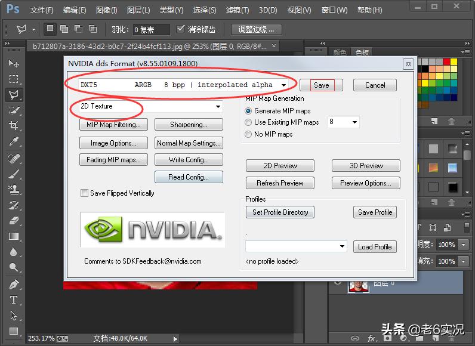Select the Healing Brush tool

(13, 158)
